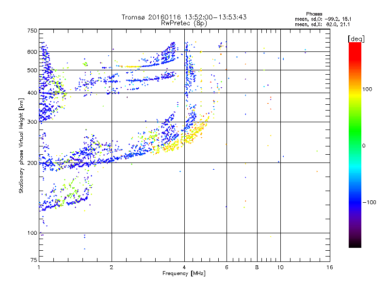Click the 'mean, sd,O: -99.2, 15.1' line
Viewport: 388px width, 291px height.
pyautogui.click(x=323, y=19)
